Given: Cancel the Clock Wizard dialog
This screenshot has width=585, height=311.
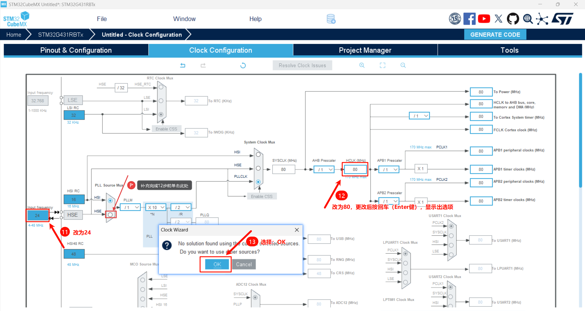Looking at the screenshot, I should pyautogui.click(x=244, y=264).
